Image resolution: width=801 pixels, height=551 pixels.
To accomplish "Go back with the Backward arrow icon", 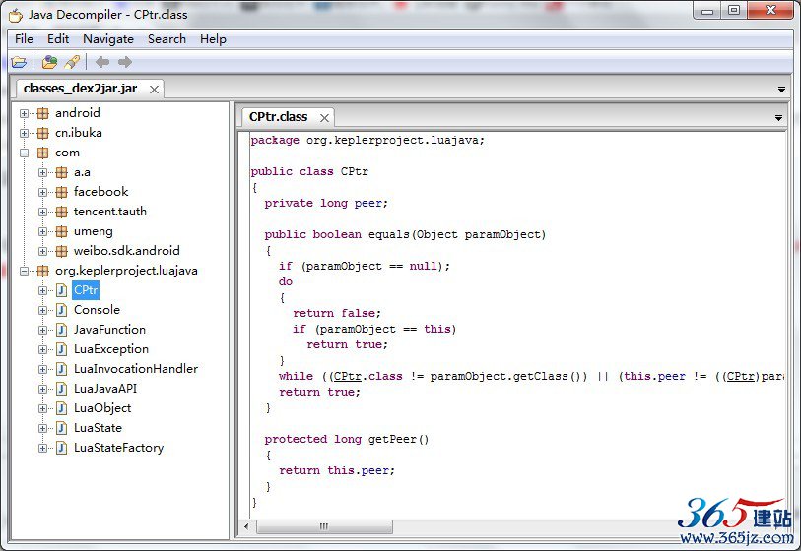I will click(102, 62).
